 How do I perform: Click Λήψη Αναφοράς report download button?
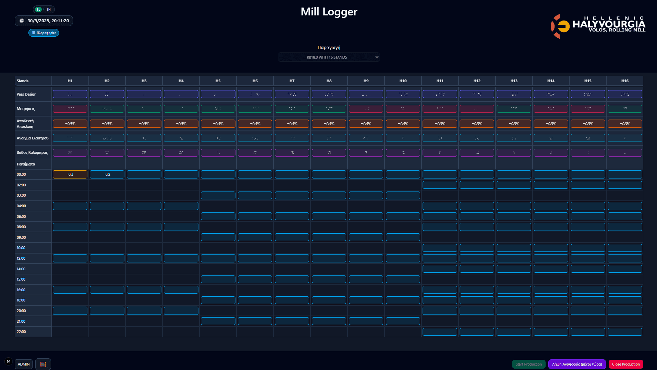577,364
